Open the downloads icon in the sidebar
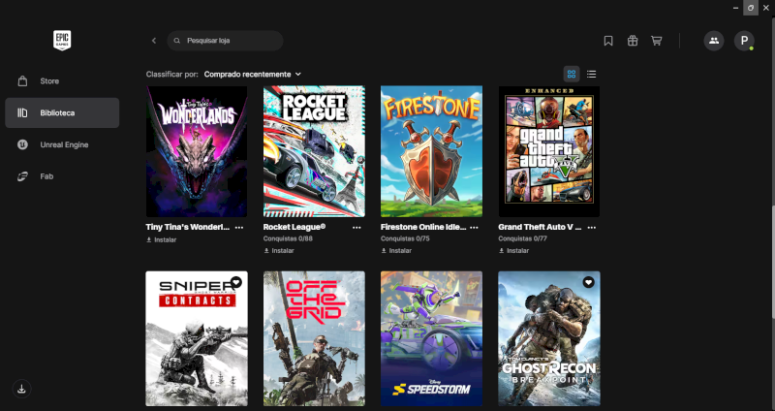The height and width of the screenshot is (411, 775). [21, 390]
